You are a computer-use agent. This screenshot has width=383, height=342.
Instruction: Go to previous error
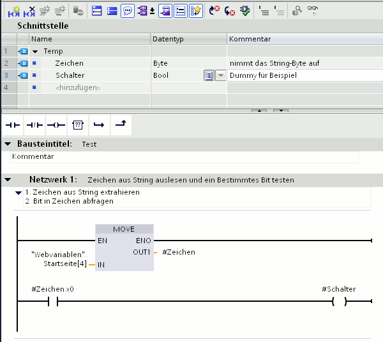(230, 11)
